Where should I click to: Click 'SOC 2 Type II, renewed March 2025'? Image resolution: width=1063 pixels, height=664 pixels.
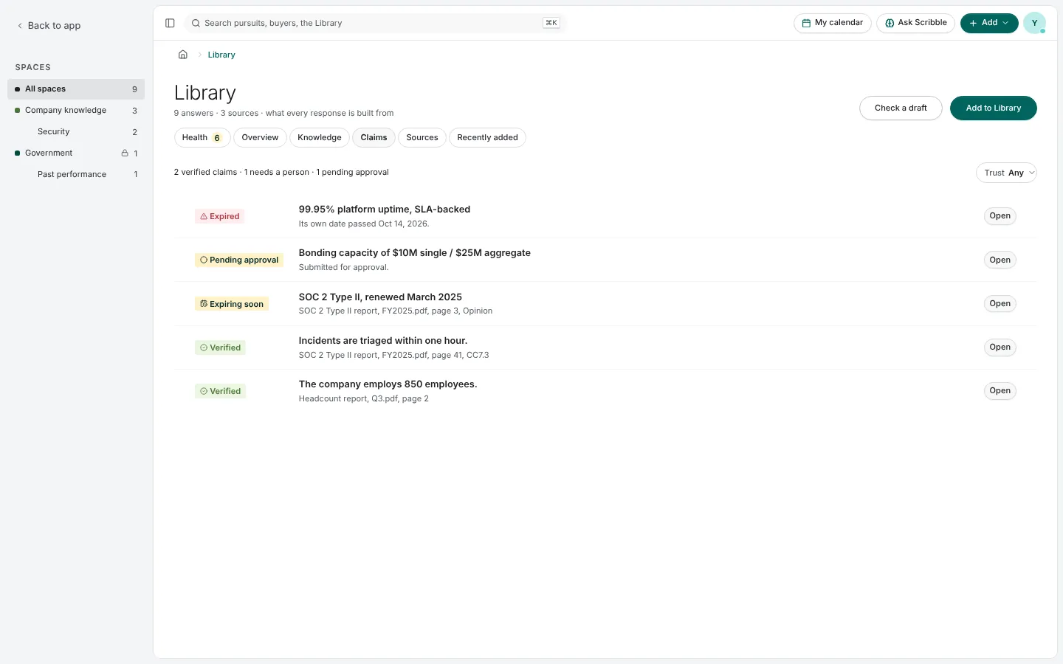pos(380,297)
